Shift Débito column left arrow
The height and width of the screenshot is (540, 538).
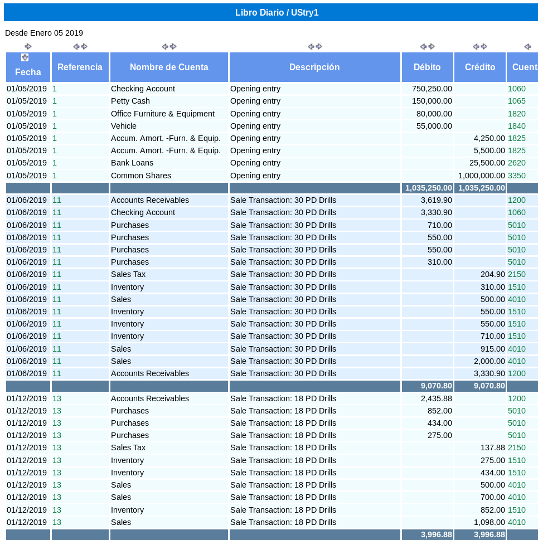423,46
